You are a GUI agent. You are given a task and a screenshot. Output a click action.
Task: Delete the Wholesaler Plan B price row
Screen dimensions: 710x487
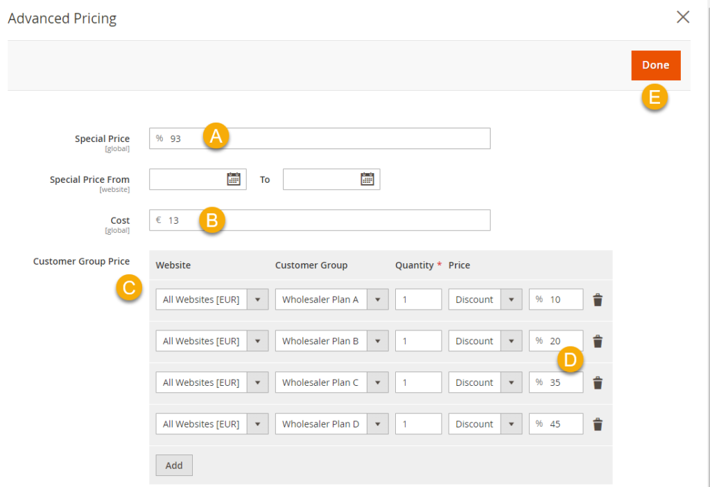[598, 342]
